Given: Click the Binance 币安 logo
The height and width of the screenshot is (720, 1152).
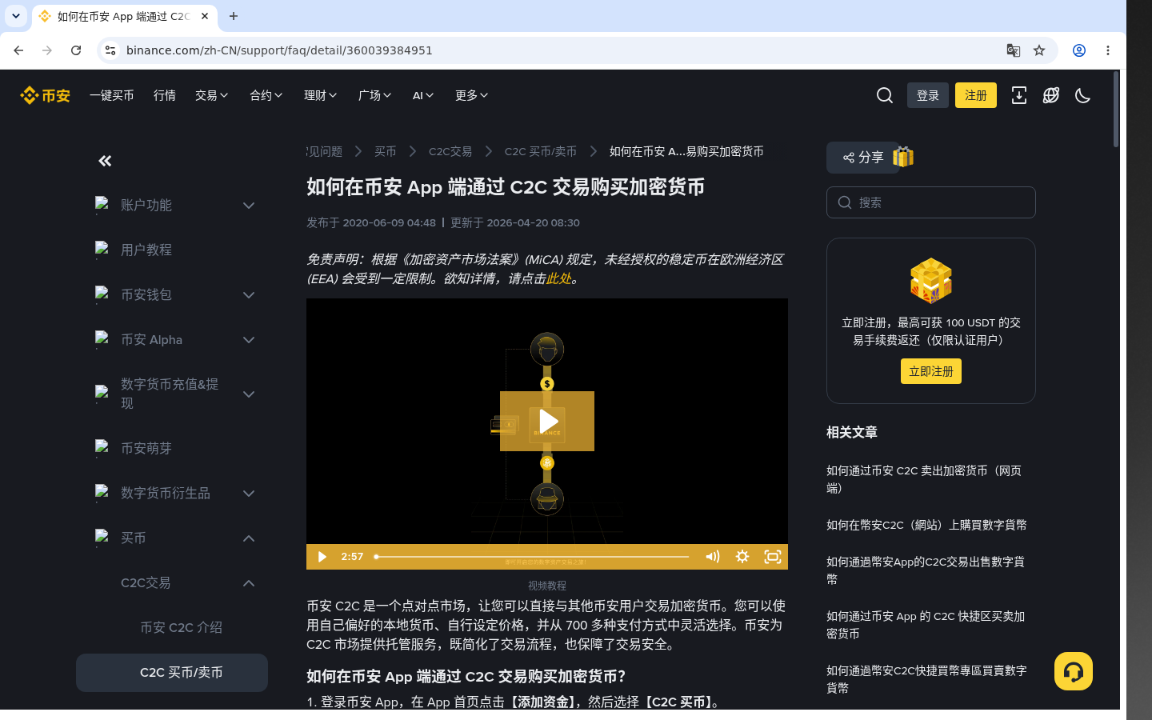Looking at the screenshot, I should [45, 95].
